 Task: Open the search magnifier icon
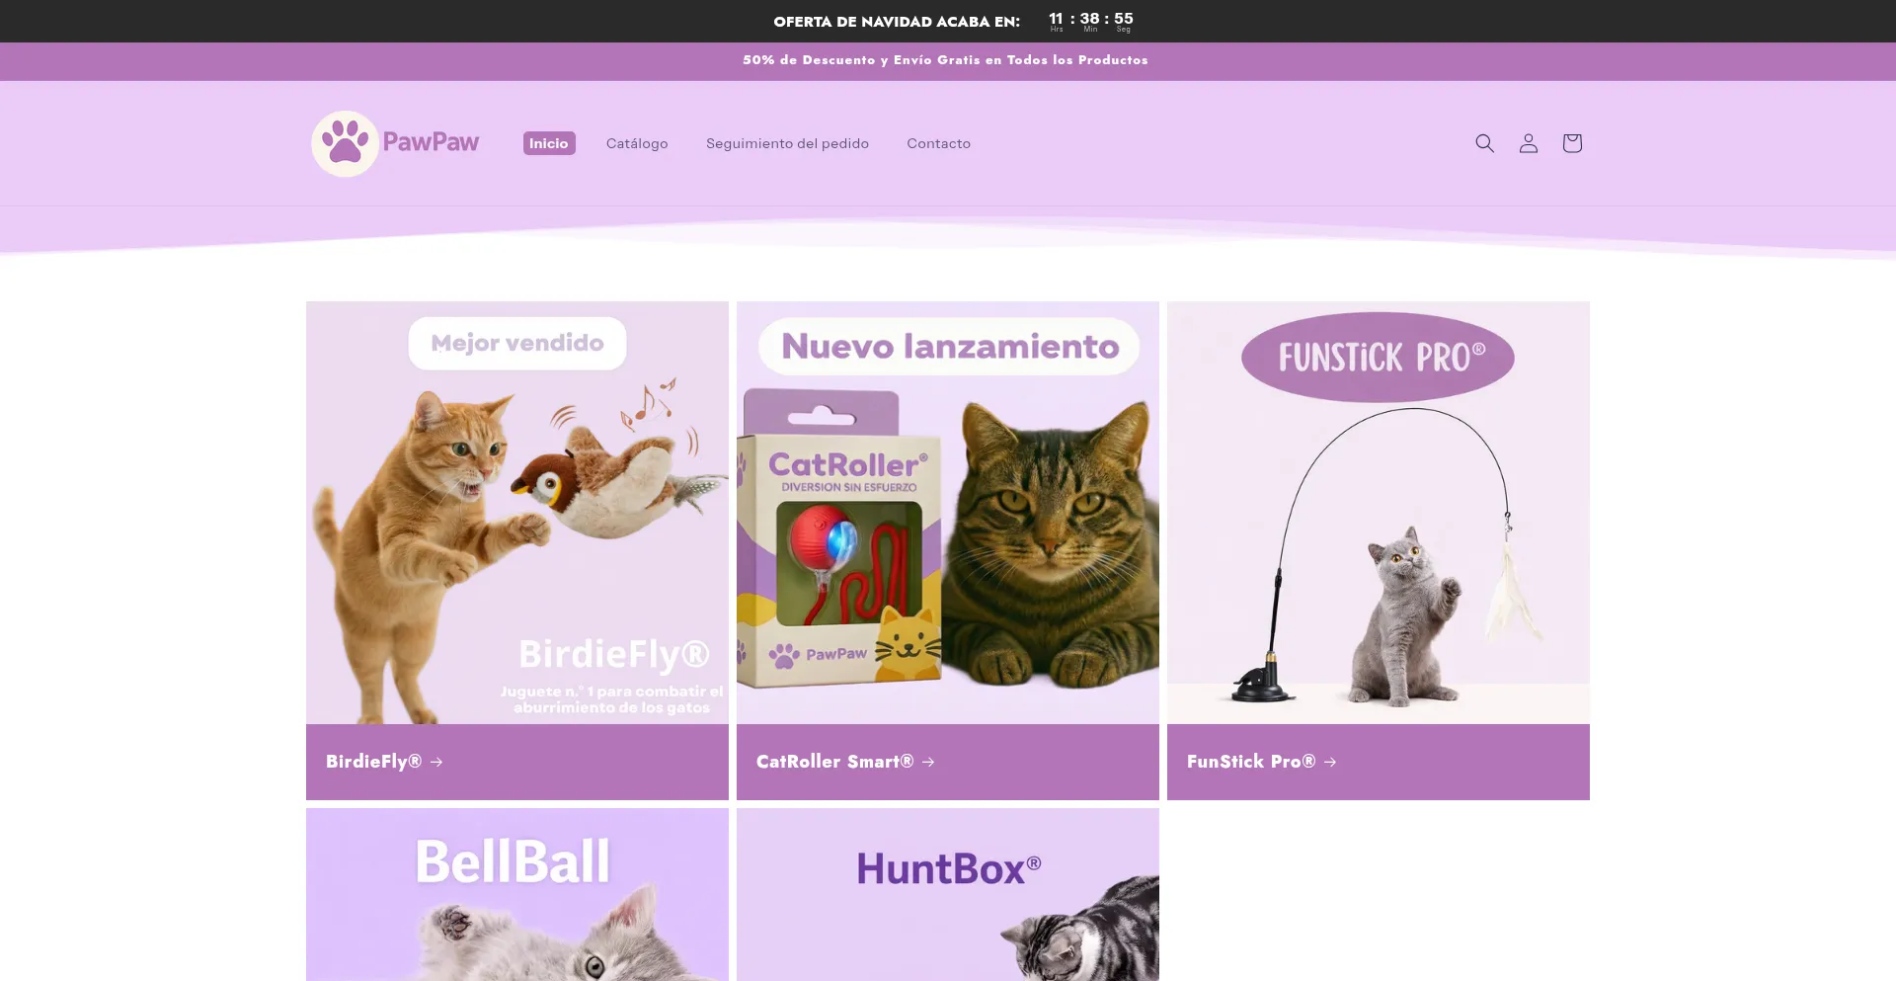[1484, 143]
